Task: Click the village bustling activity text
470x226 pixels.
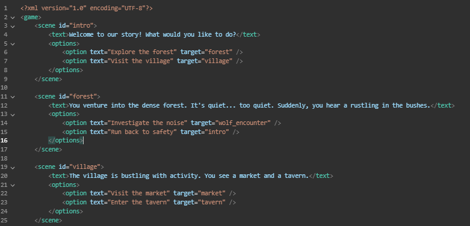Action: [189, 176]
